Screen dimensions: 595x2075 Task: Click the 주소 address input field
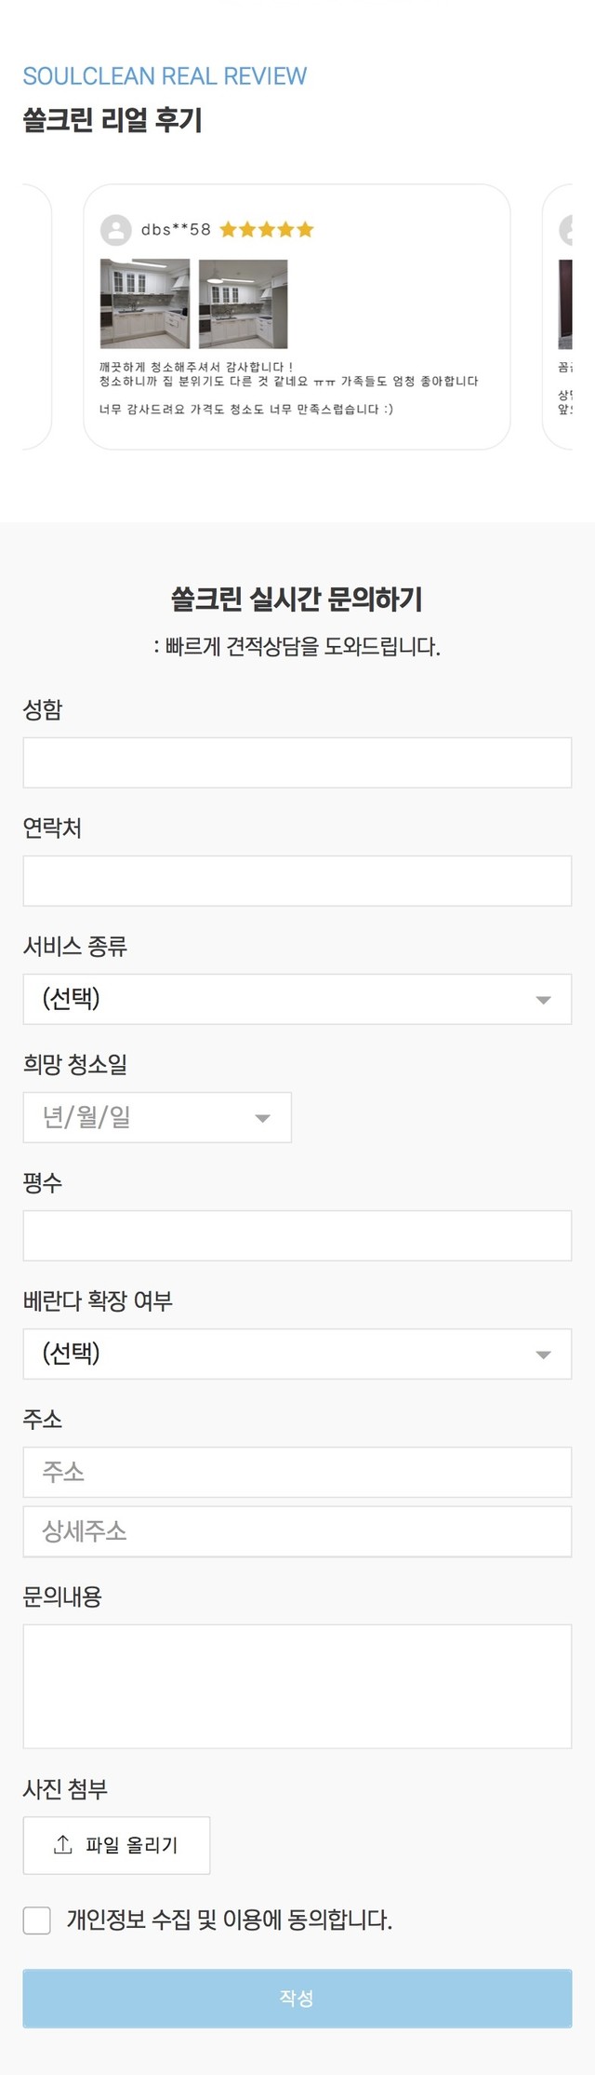pyautogui.click(x=297, y=1472)
